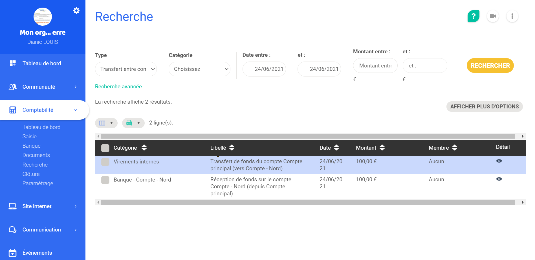View details of Banque - Compte - Nord row
This screenshot has width=535, height=260.
point(499,179)
